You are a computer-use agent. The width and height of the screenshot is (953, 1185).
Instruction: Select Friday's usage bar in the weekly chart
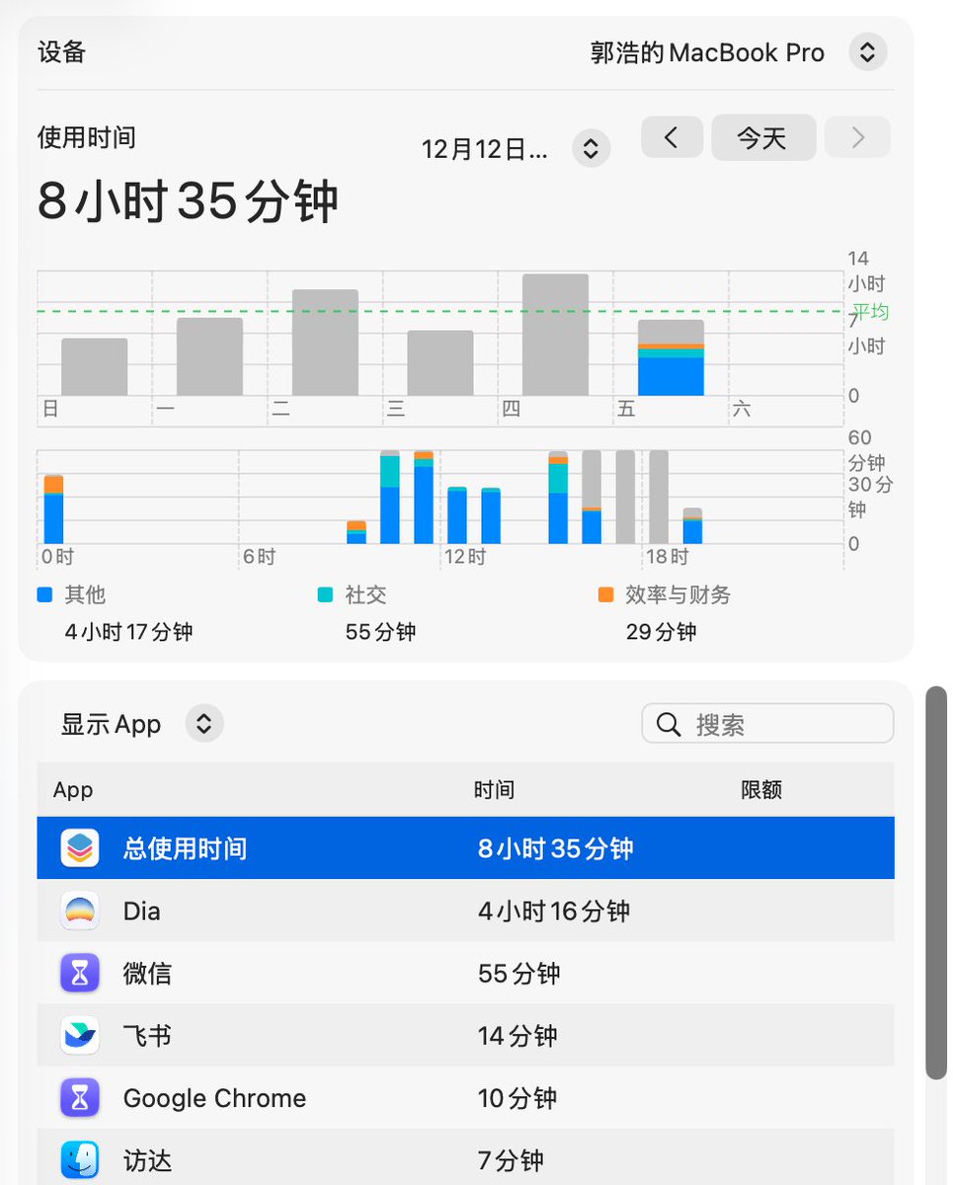(x=672, y=355)
